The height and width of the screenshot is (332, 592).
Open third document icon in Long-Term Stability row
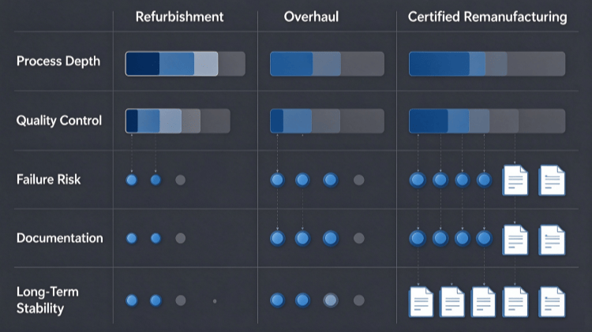tap(483, 302)
